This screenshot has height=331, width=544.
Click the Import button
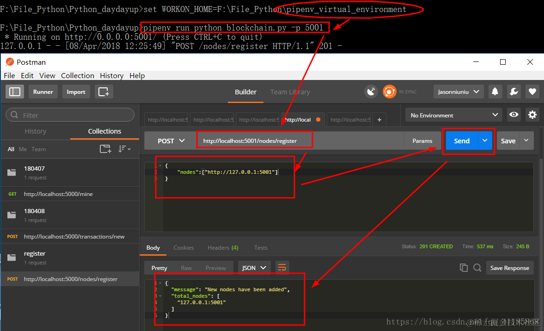pos(76,92)
